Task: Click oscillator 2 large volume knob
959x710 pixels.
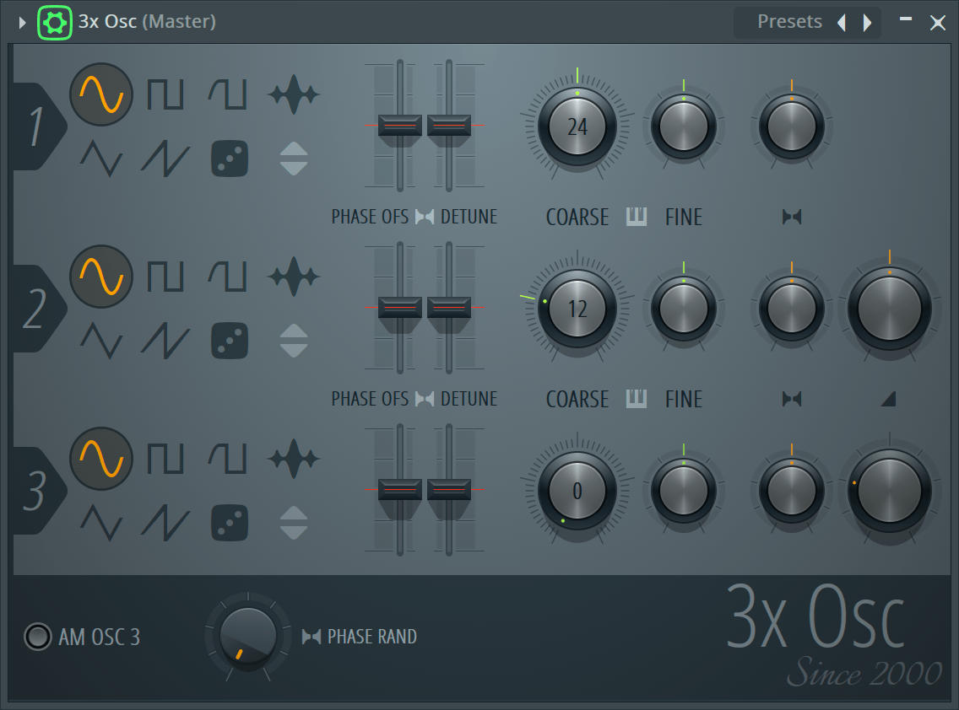Action: click(x=889, y=309)
